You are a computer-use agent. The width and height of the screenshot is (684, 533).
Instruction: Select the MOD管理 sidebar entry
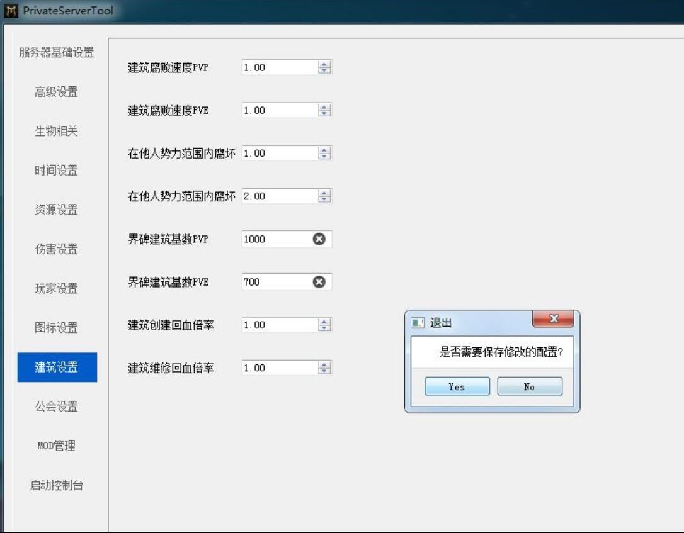click(57, 446)
